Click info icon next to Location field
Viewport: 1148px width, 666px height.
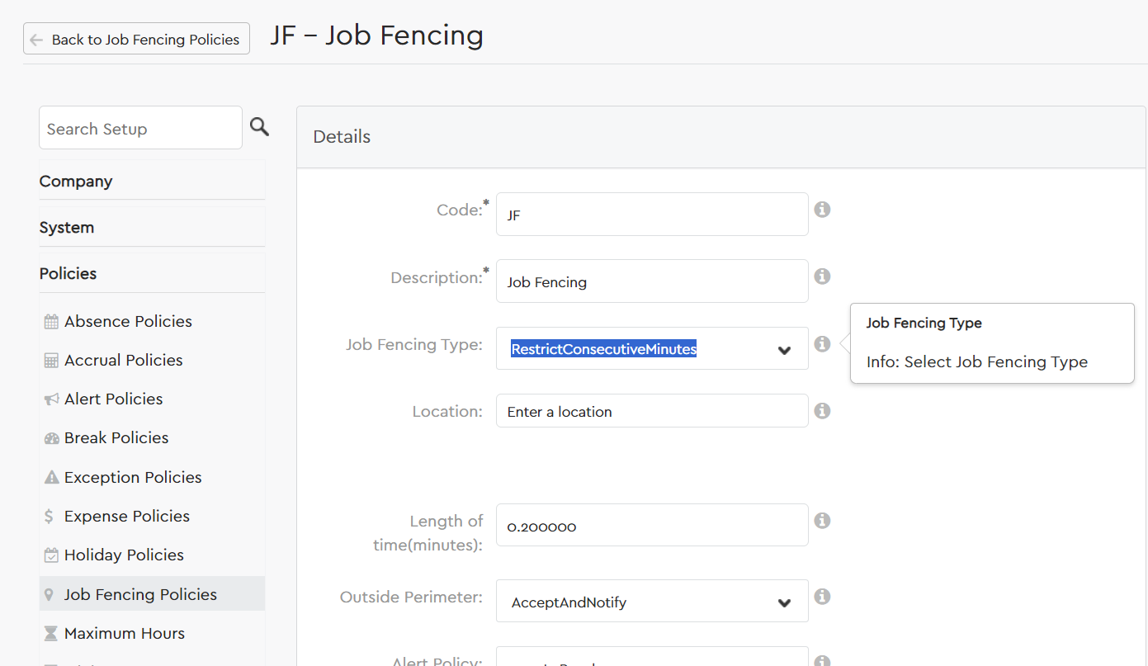(x=822, y=411)
